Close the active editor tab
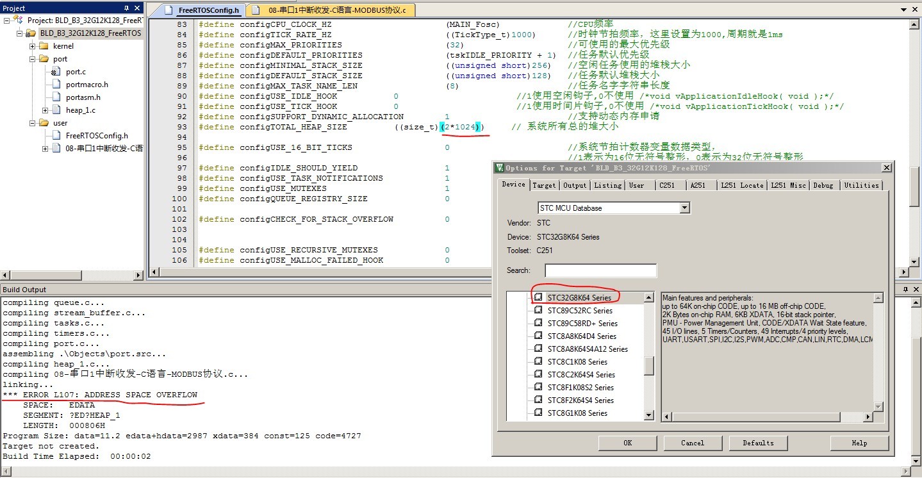 914,10
